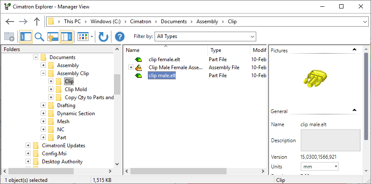
Task: Click the Clip Male Female assembly file icon
Action: coord(138,68)
